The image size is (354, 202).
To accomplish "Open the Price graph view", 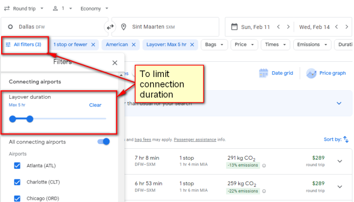I will tap(326, 73).
